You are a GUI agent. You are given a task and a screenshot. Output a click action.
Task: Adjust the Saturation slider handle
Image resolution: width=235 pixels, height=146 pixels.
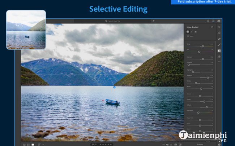click(198, 113)
